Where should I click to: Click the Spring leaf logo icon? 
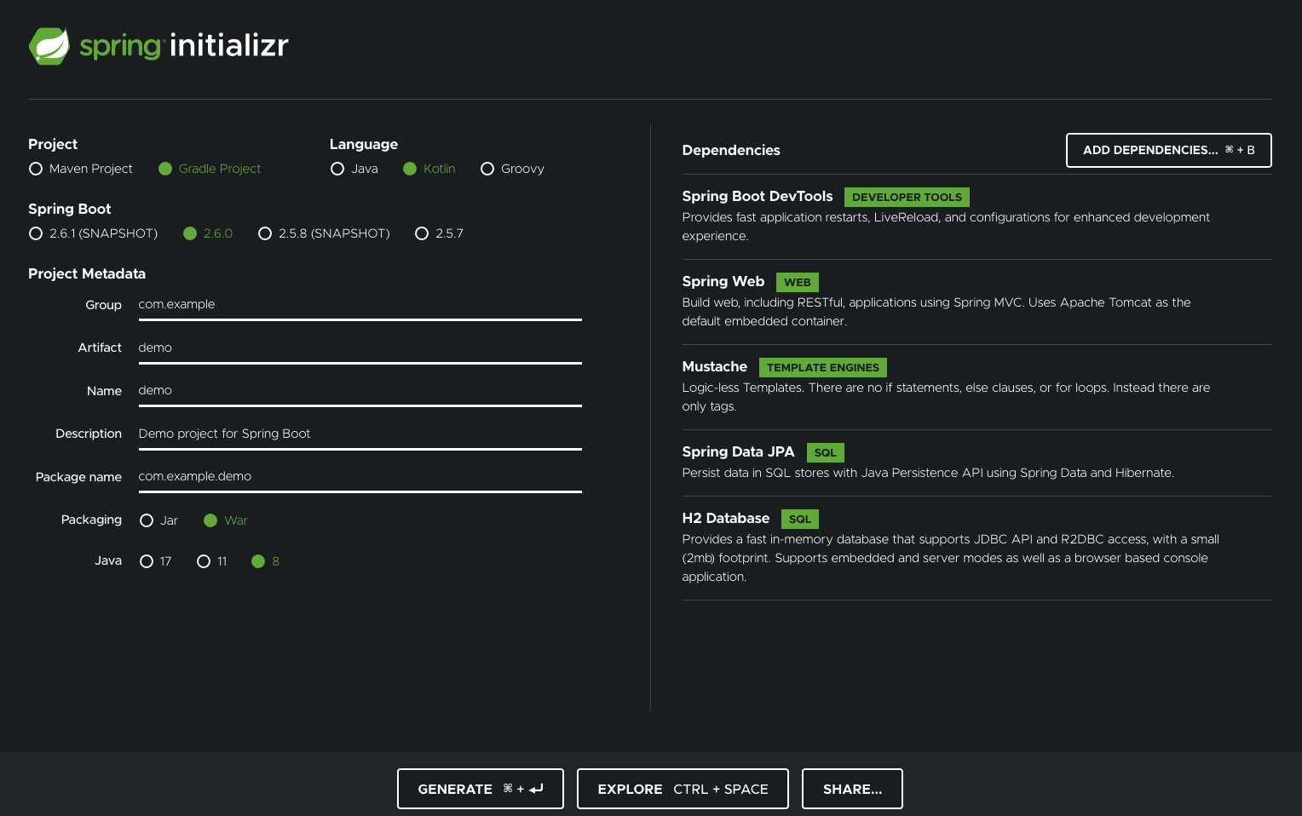[49, 46]
